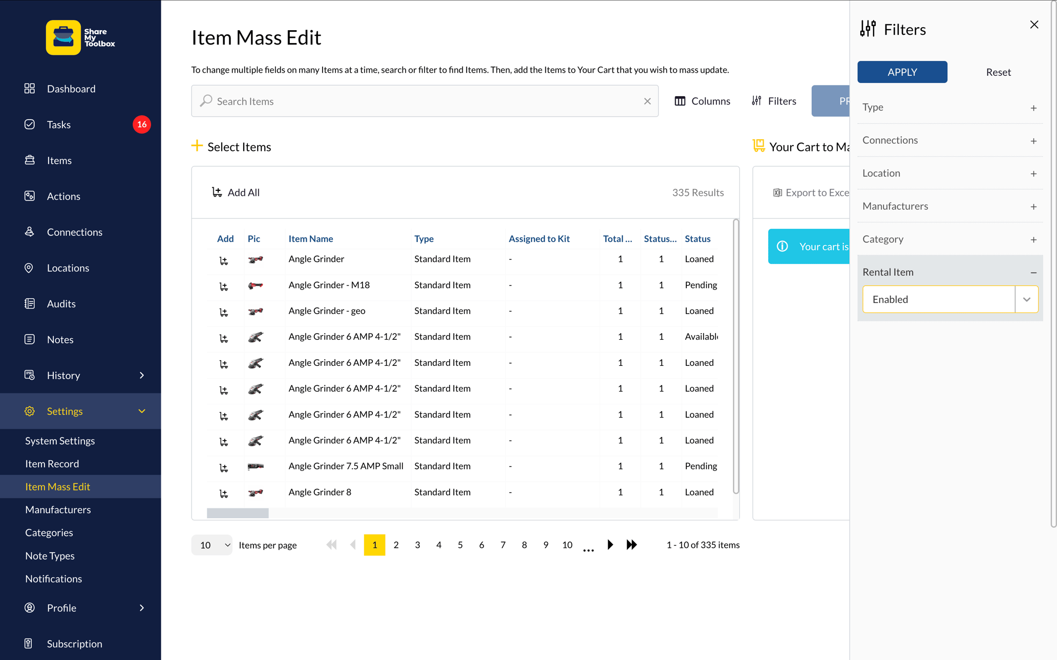Open the Angle Grinder 8 thumbnail
This screenshot has height=660, width=1057.
[256, 492]
